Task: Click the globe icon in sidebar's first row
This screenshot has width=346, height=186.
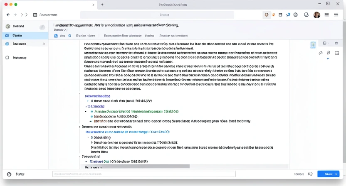Action: click(8, 26)
